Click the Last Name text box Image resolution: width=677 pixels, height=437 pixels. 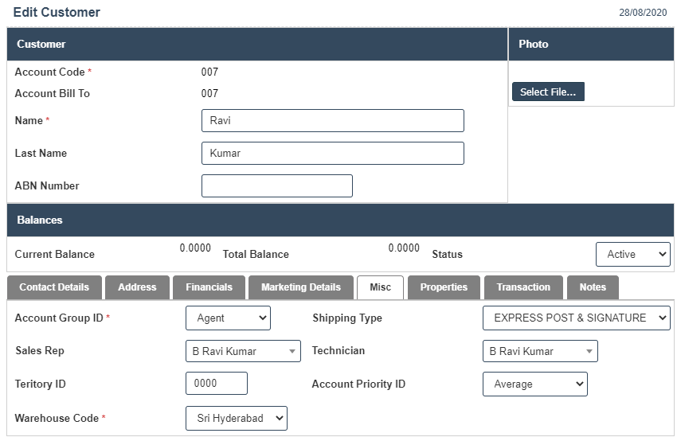332,154
